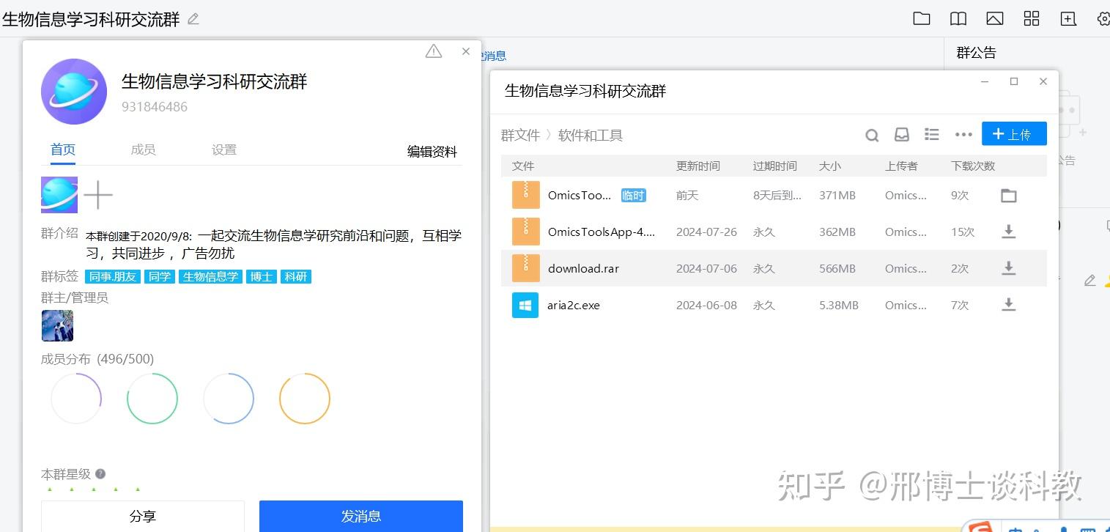
Task: Navigate back using the 群文件 breadcrumb
Action: (x=521, y=135)
